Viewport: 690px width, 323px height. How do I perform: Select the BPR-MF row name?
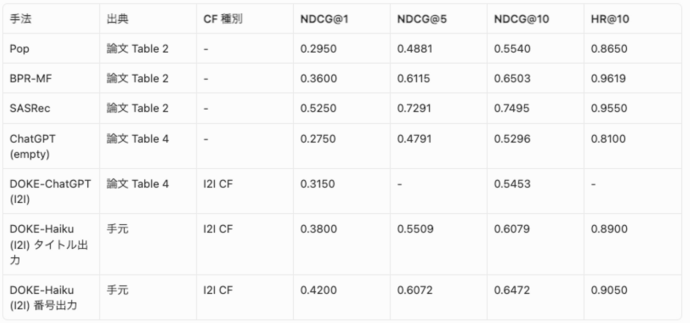coord(31,79)
